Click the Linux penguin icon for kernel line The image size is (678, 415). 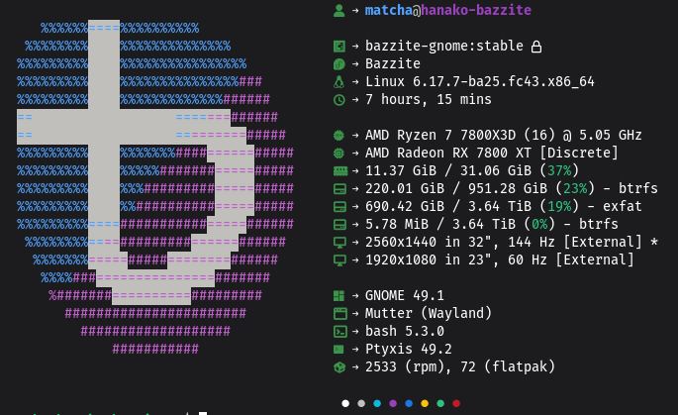tap(339, 82)
